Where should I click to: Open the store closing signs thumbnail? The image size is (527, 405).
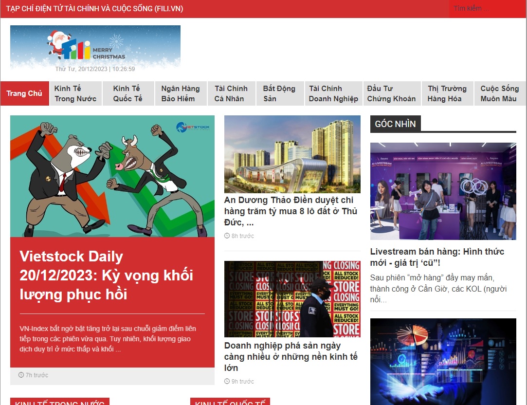click(292, 299)
